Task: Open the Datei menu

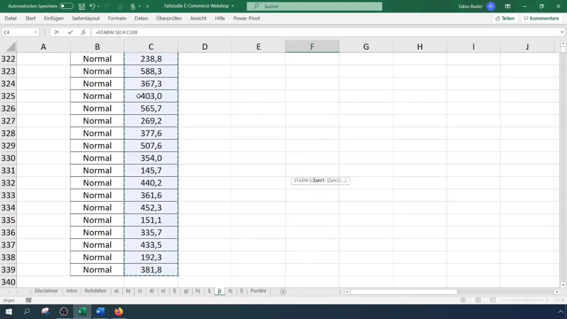Action: [x=11, y=18]
